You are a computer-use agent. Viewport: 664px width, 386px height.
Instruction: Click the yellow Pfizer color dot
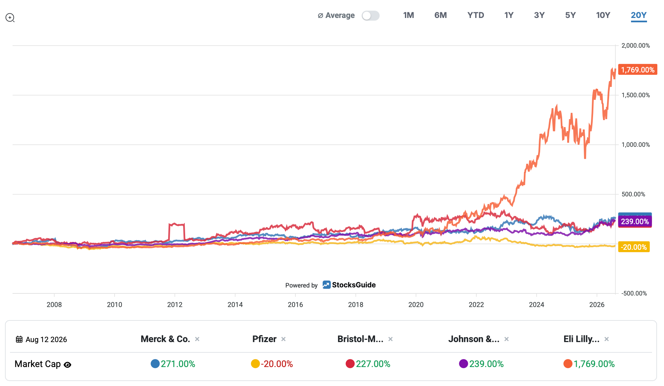[x=255, y=364]
